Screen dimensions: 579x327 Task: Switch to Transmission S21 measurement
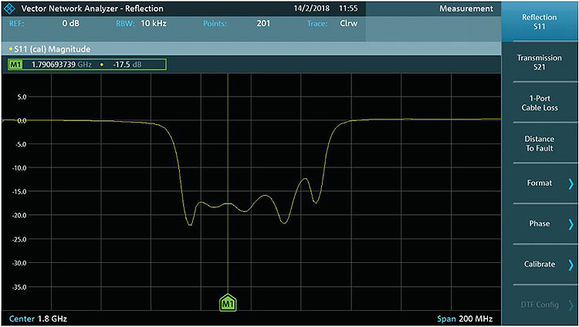[x=540, y=62]
